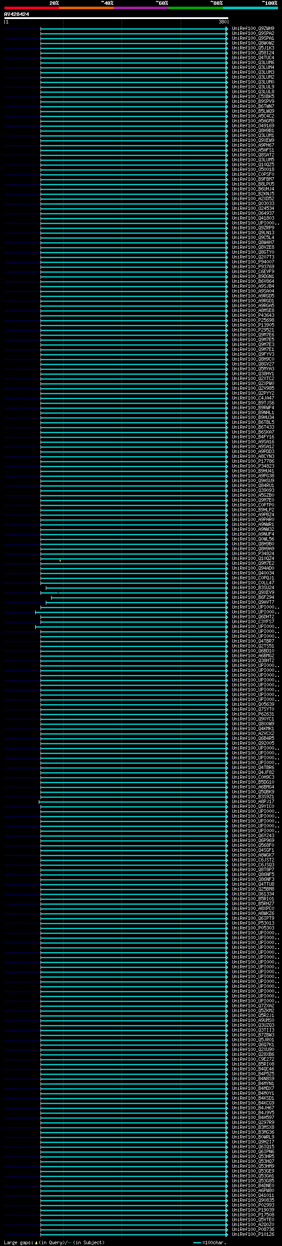Viewport: 282px width, 1246px height.
Task: Click the arrowhead ending the Q9ZWH9 alignment bar
Action: (227, 29)
